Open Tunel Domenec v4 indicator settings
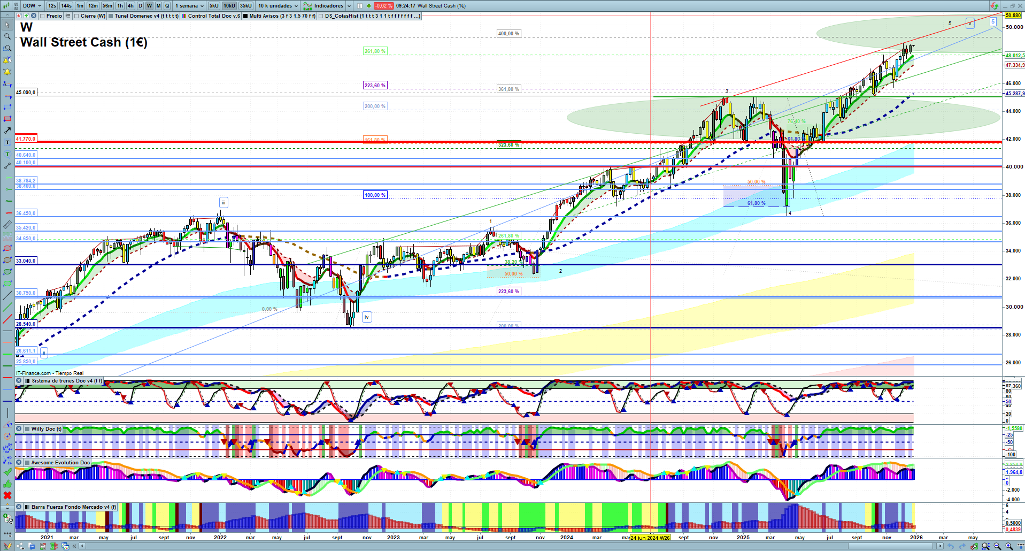 click(x=147, y=16)
